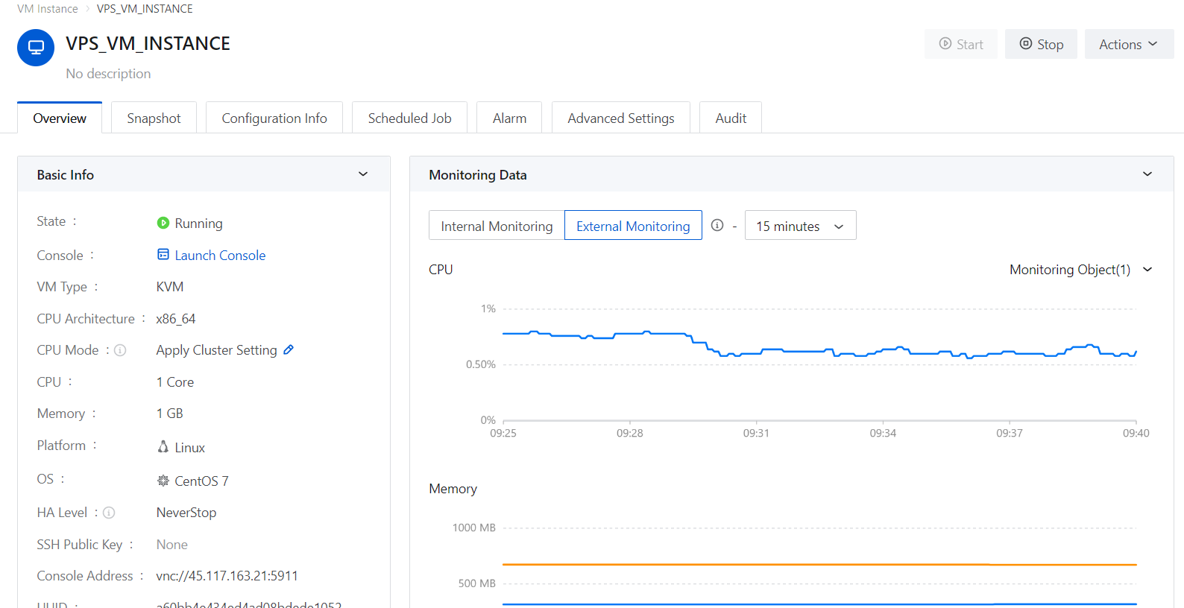Click the green Running state icon
1184x608 pixels.
coord(163,223)
